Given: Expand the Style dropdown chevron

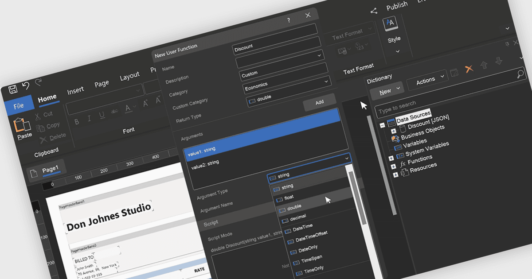Looking at the screenshot, I should [x=398, y=50].
